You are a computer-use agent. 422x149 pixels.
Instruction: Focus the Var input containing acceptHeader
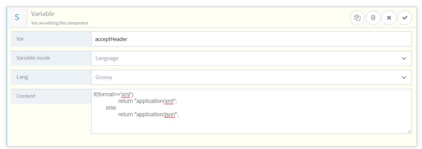[x=251, y=39]
